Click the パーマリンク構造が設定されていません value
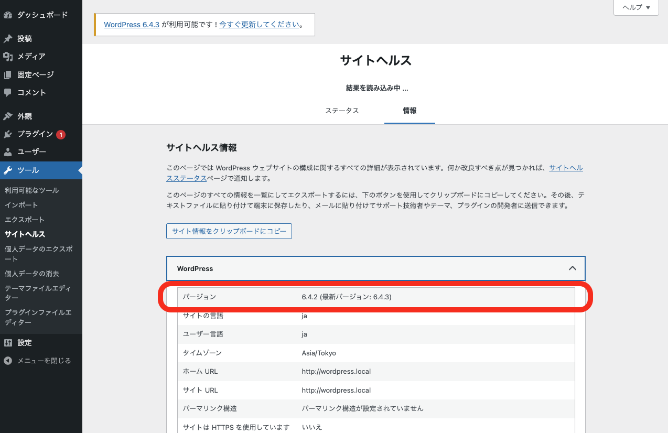The height and width of the screenshot is (433, 668). [x=362, y=408]
